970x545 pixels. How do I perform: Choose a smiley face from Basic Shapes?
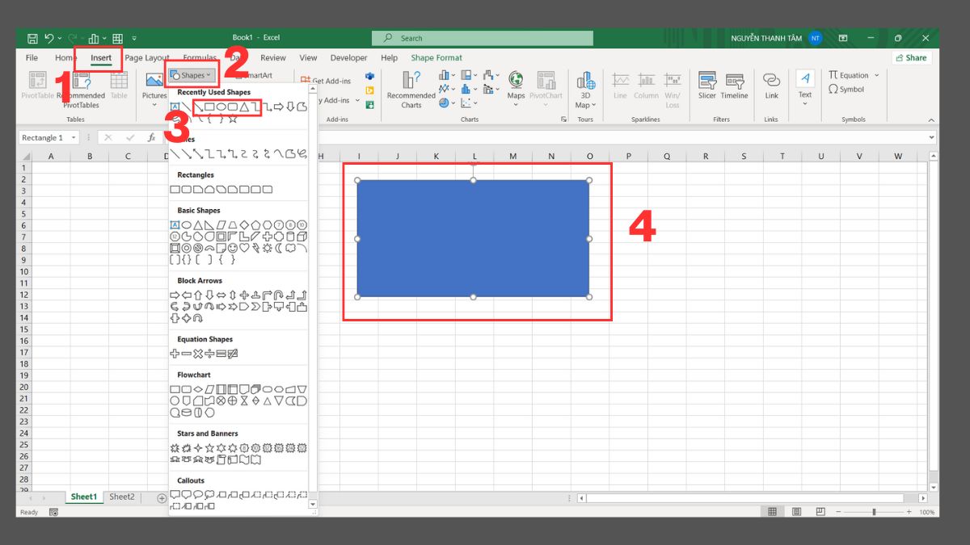[x=232, y=248]
